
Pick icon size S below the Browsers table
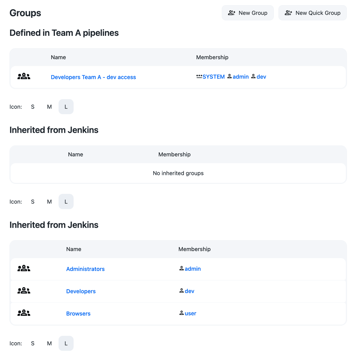[x=33, y=343]
